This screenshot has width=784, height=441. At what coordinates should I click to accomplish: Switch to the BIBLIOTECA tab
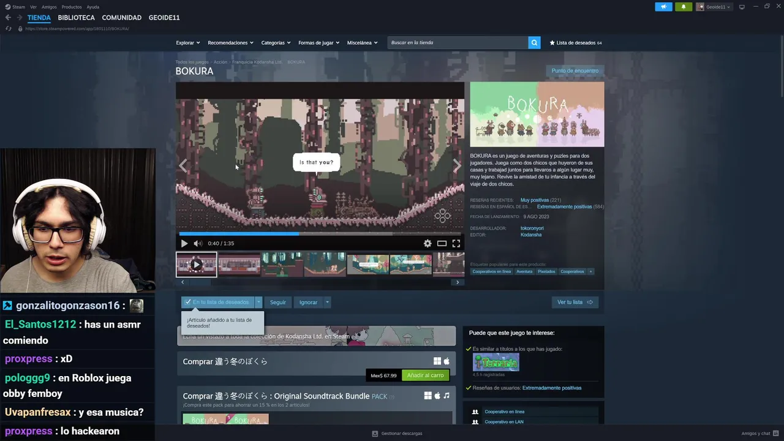click(x=77, y=18)
